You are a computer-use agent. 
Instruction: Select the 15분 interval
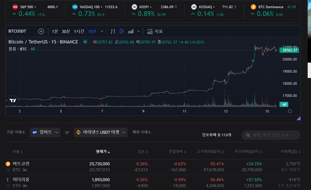(x=92, y=31)
